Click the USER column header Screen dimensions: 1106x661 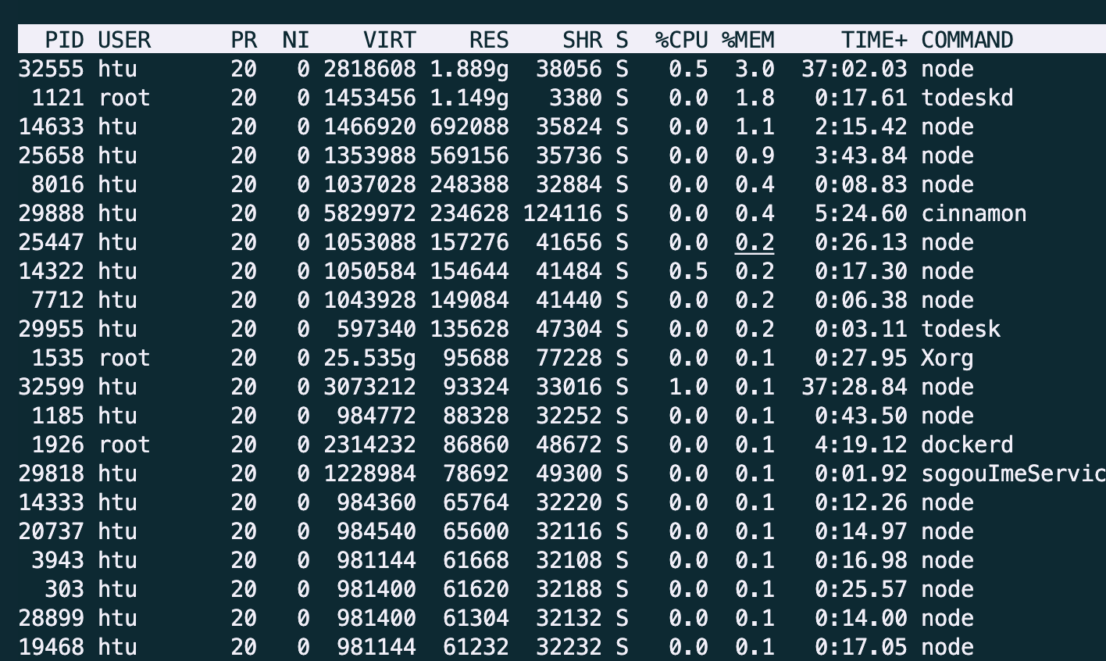point(124,40)
